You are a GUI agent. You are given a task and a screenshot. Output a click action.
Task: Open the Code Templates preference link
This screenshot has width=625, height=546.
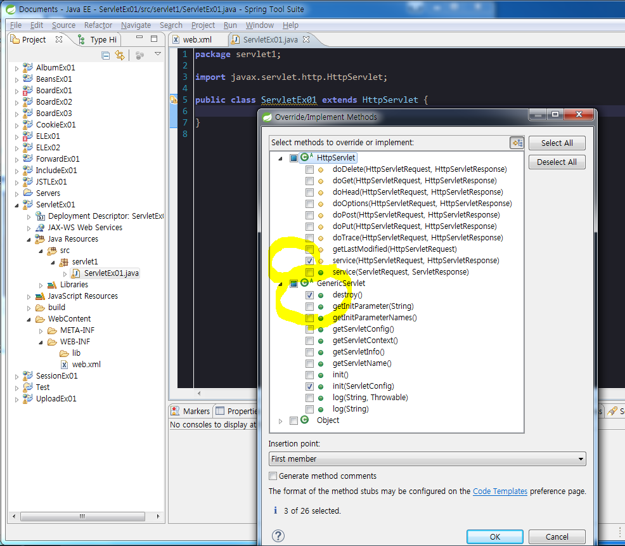click(x=500, y=491)
